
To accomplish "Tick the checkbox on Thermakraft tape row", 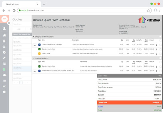I will point(160,71).
